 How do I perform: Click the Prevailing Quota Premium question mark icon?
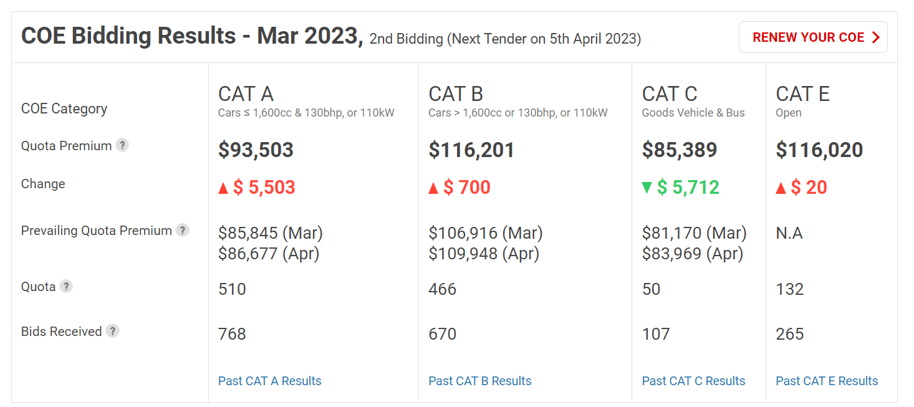(182, 230)
